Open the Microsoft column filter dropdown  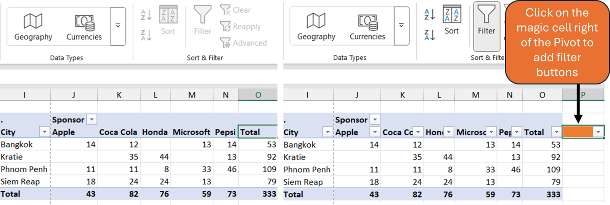pyautogui.click(x=491, y=132)
